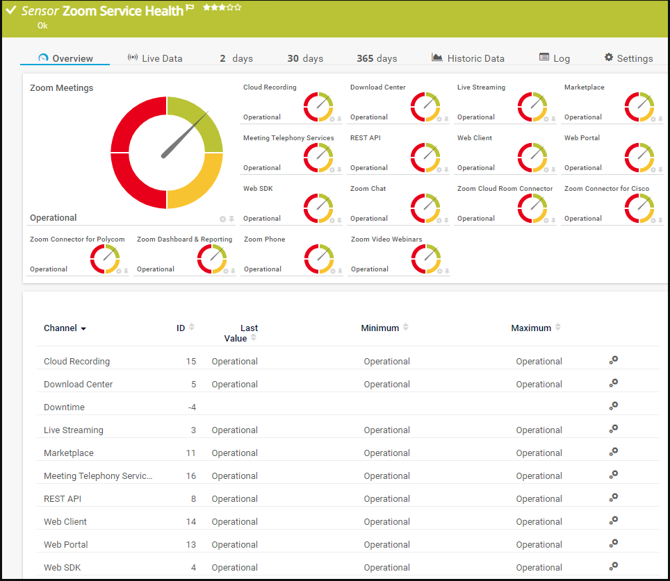The height and width of the screenshot is (581, 670).
Task: Open the Live Data tab
Action: 155,58
